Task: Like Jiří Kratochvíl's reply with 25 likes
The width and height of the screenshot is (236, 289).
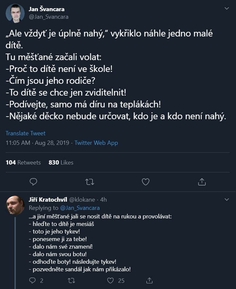Action: click(111, 280)
